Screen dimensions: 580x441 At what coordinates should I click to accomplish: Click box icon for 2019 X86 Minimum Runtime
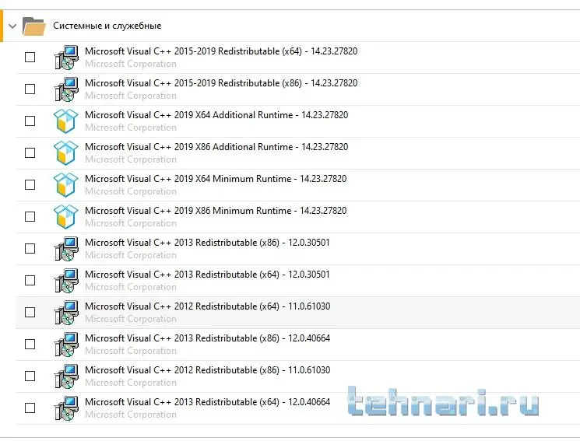click(66, 217)
